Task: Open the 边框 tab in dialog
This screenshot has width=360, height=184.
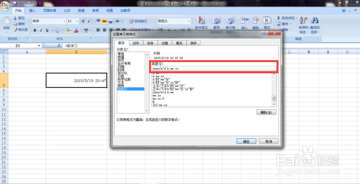Action: pyautogui.click(x=165, y=43)
